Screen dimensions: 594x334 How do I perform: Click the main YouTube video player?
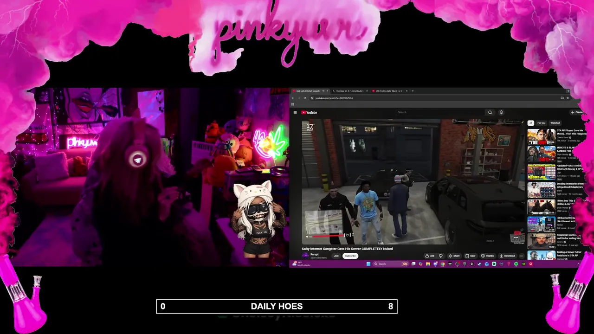pos(413,182)
